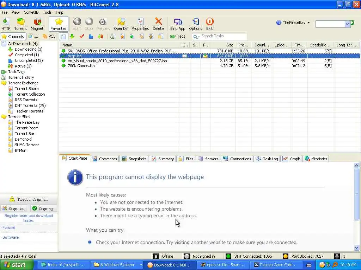Delete the selected task via toolbar
The image size is (361, 270).
point(158,24)
